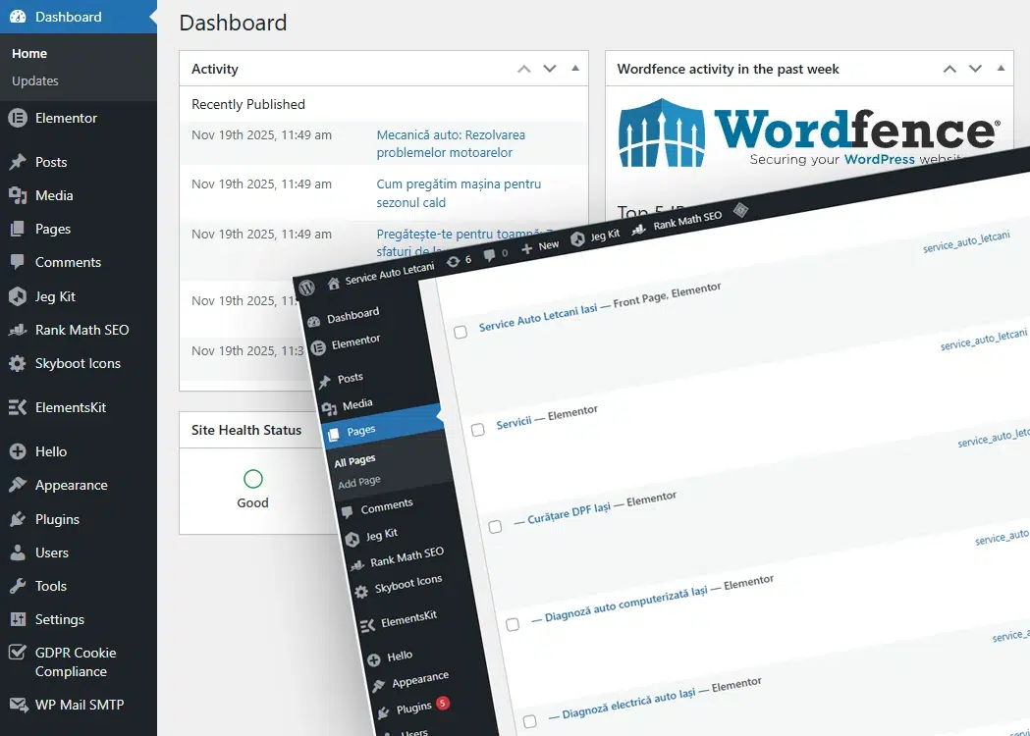This screenshot has height=736, width=1030.
Task: Click the updates refresh icon showing 6
Action: coord(454,262)
